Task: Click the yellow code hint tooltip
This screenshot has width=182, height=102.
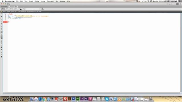Action: click(x=24, y=16)
